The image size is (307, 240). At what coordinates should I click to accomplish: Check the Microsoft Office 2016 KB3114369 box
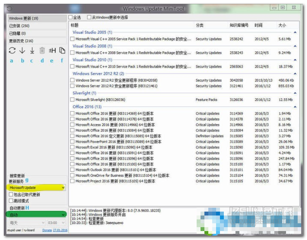[x=72, y=113]
